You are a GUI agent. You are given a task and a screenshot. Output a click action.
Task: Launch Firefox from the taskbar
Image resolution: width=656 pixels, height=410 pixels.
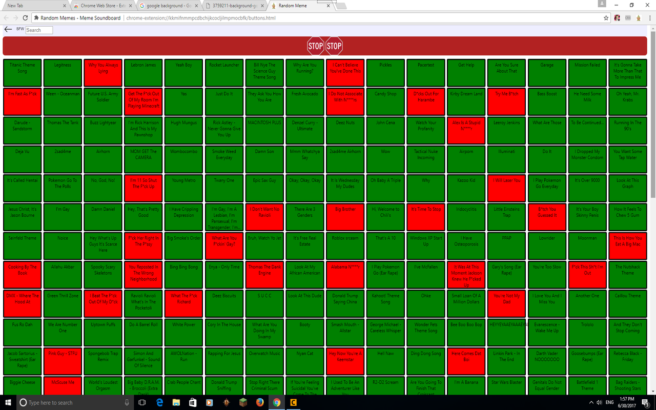coord(260,402)
